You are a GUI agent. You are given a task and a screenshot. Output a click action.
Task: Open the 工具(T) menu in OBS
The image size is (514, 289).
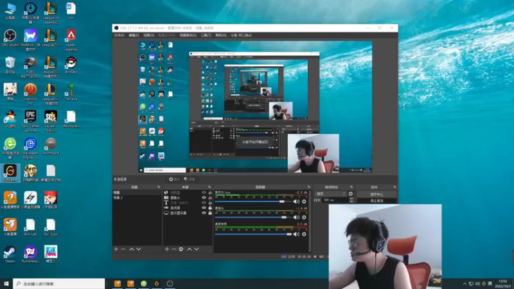coord(206,35)
